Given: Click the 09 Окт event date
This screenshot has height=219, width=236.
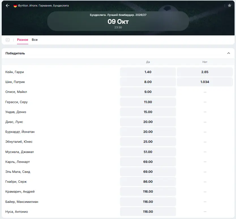Looking at the screenshot, I should pos(118,22).
